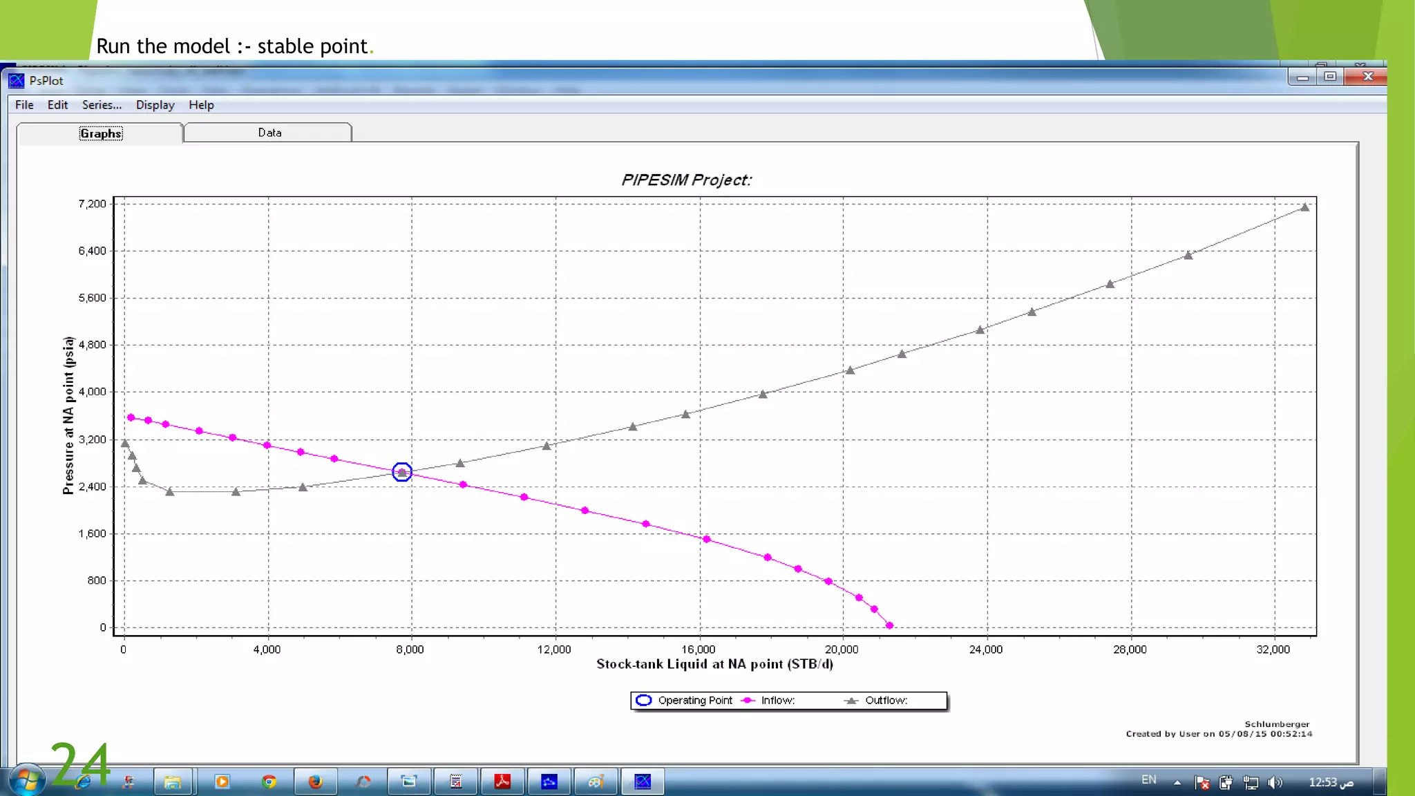The height and width of the screenshot is (796, 1415).
Task: Open the Display menu
Action: pyautogui.click(x=155, y=105)
